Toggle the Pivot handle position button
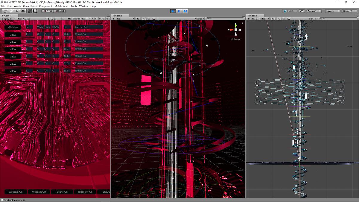The width and height of the screenshot is (359, 202). tap(47, 11)
